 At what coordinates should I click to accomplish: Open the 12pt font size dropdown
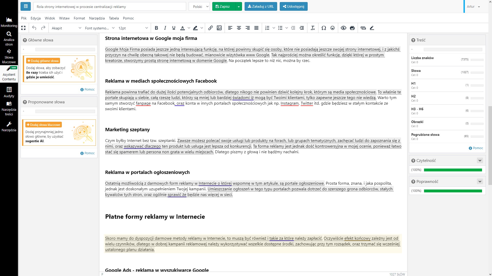coord(133,28)
